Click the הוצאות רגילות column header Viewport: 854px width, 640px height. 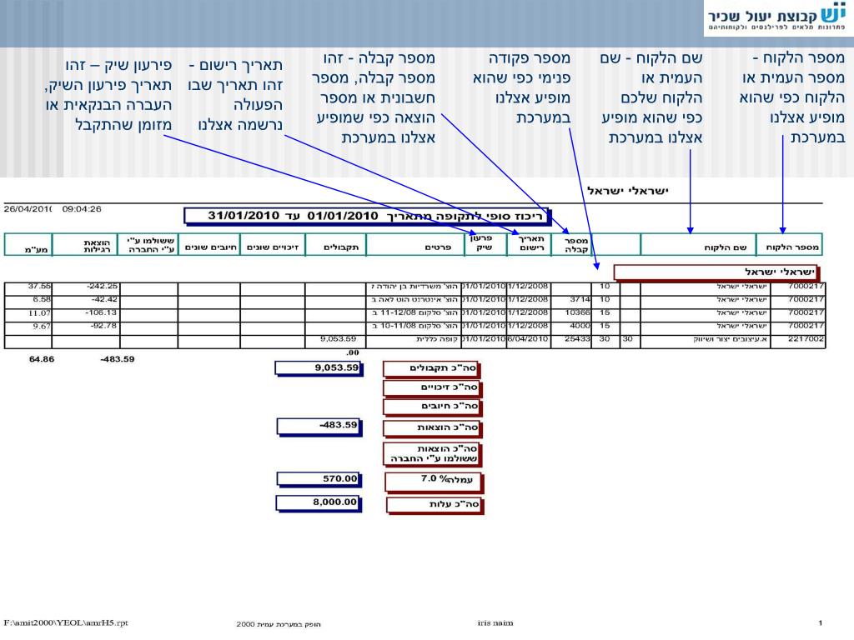[86, 244]
